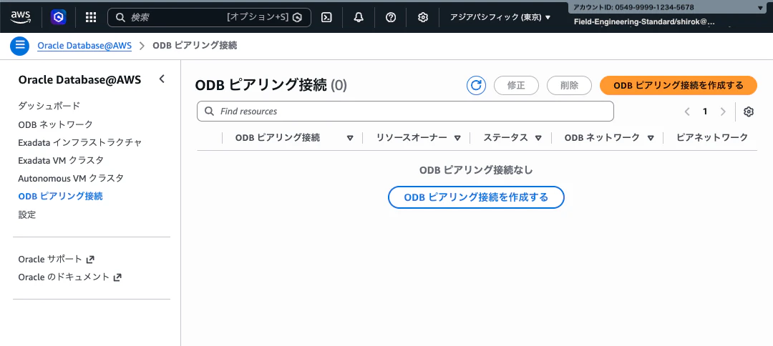Select ダッシュボード in sidebar

(49, 106)
